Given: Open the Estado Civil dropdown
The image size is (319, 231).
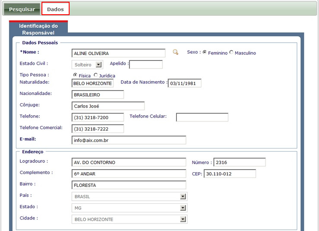Looking at the screenshot, I should tap(98, 65).
